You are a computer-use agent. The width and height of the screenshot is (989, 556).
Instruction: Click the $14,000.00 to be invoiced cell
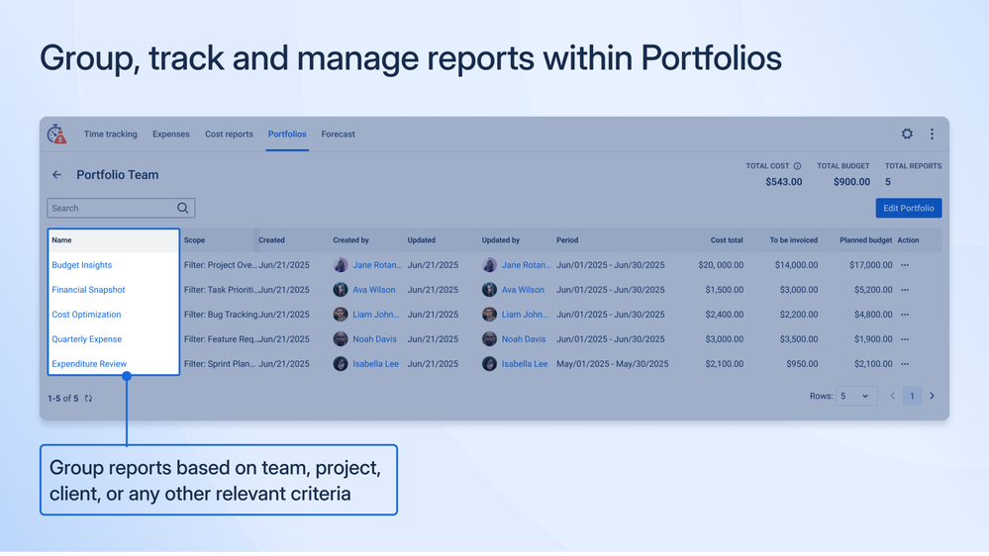pyautogui.click(x=797, y=265)
